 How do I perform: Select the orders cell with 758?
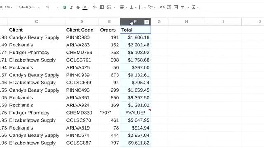coord(109,53)
